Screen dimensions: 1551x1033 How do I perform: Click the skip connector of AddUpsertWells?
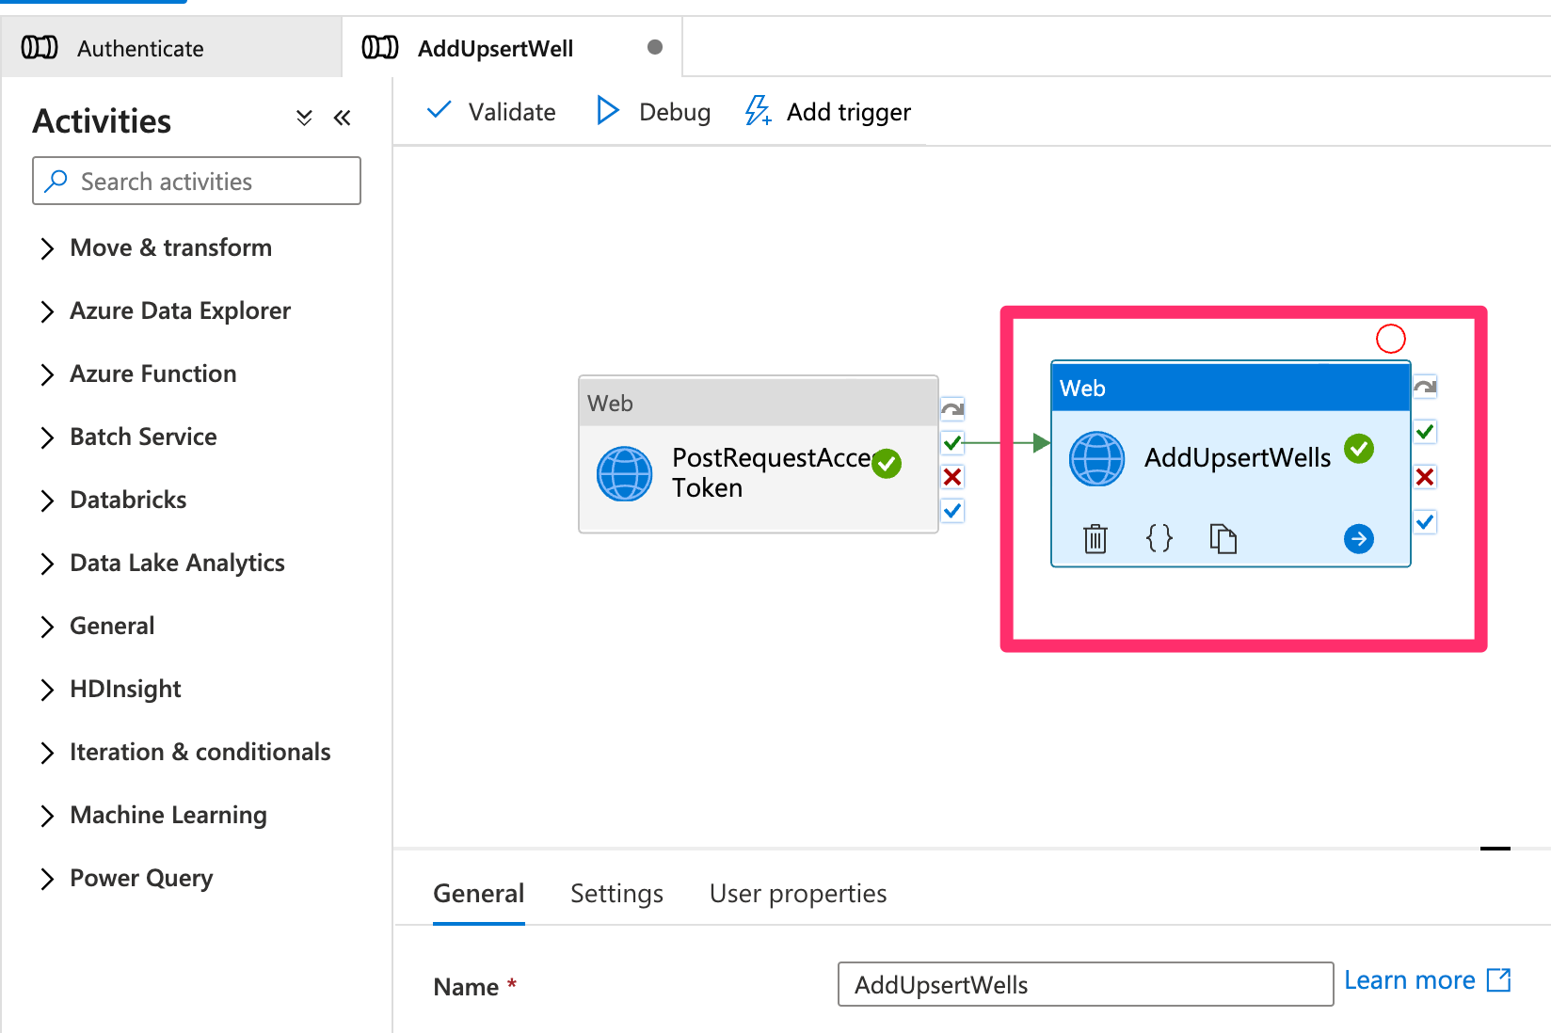pos(1425,387)
